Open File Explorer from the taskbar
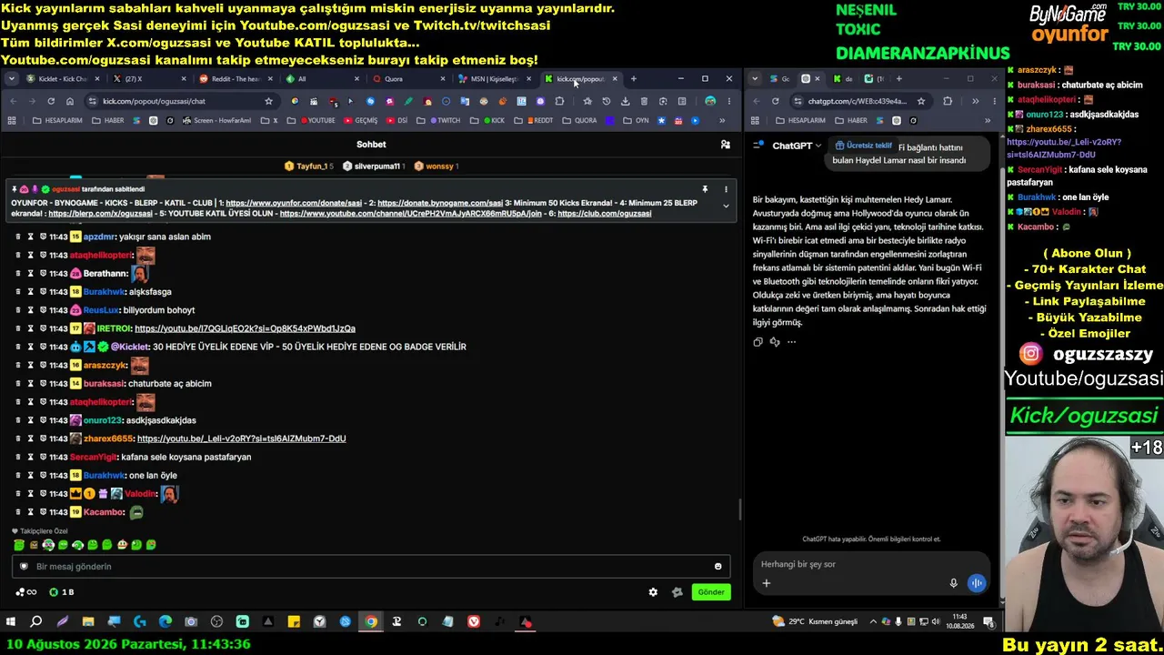 (x=88, y=622)
